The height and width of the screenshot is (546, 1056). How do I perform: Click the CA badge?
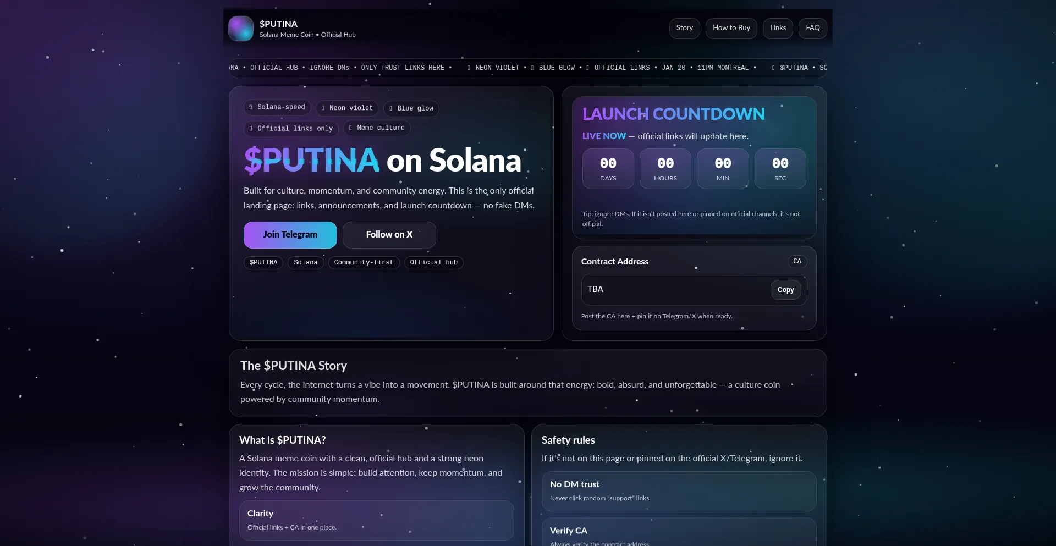797,262
